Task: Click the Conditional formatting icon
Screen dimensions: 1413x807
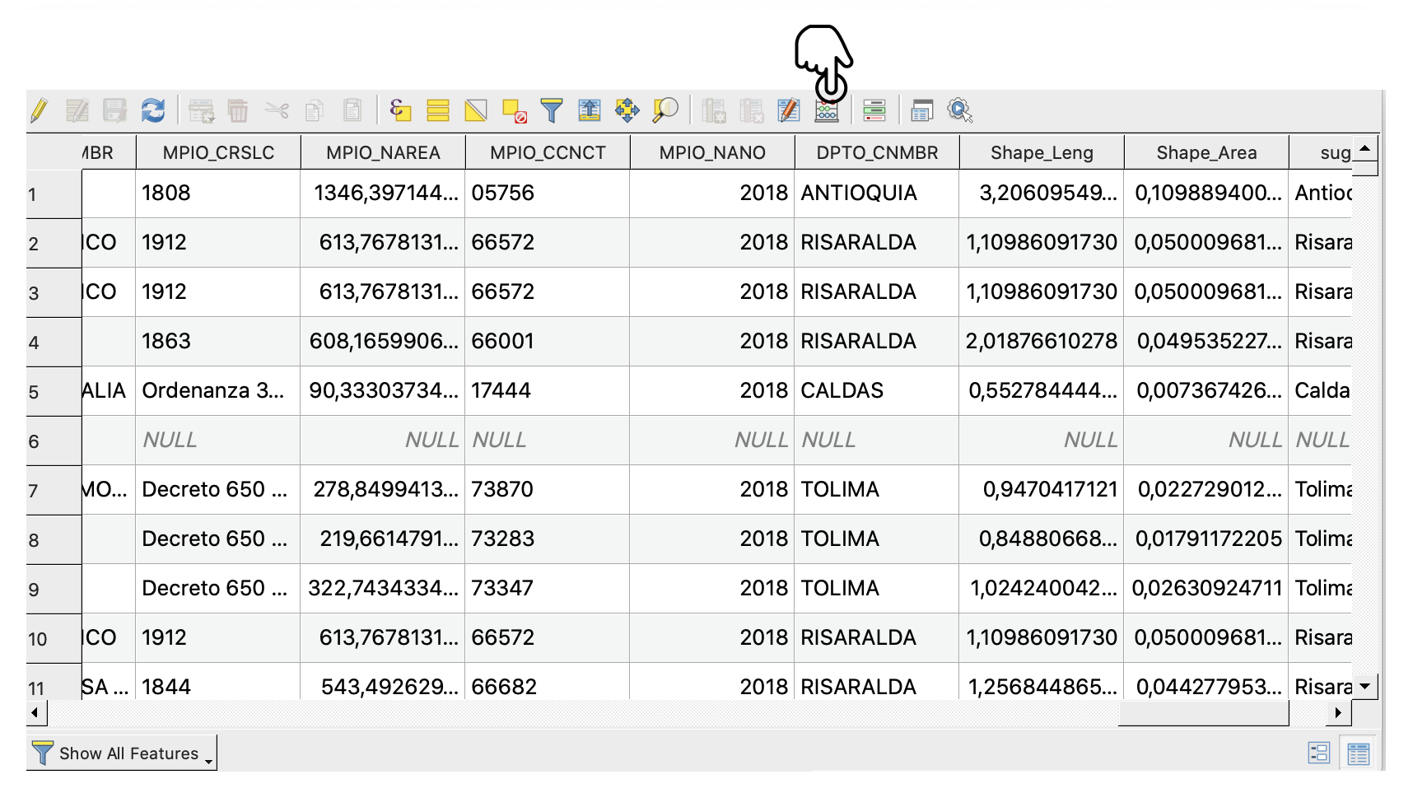Action: [874, 110]
